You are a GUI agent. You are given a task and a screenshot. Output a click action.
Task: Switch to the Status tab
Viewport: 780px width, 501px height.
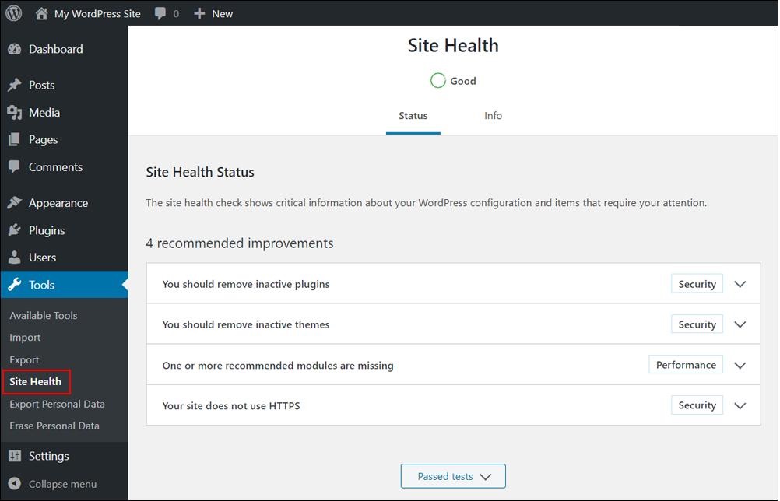click(413, 116)
